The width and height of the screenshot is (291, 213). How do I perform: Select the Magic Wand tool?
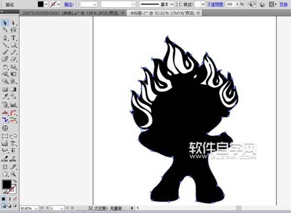pos(5,30)
